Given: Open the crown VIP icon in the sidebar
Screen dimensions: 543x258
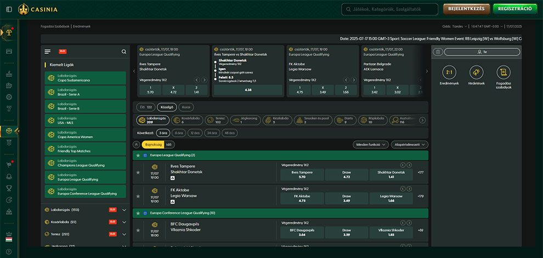Looking at the screenshot, I should coord(9,234).
